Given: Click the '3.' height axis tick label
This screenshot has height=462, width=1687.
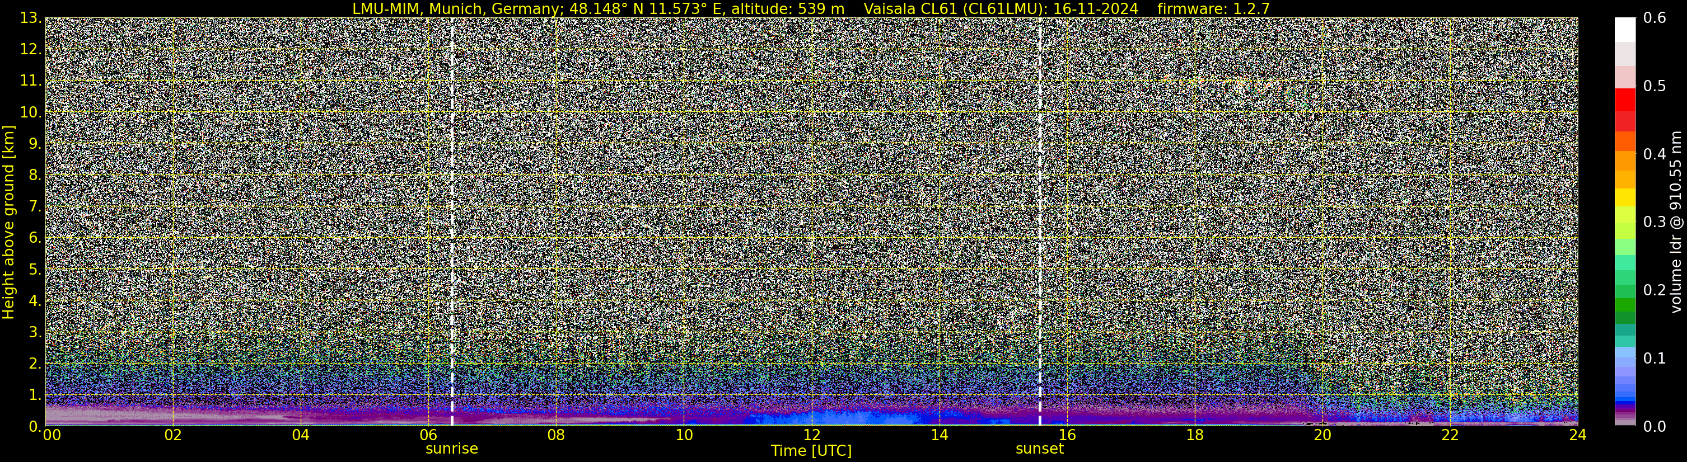Looking at the screenshot, I should coord(35,332).
